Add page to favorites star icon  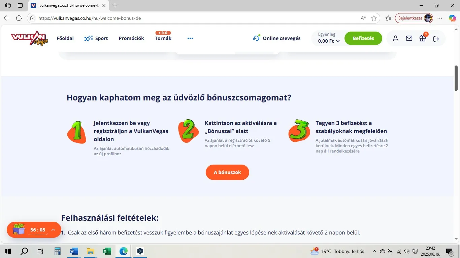374,18
